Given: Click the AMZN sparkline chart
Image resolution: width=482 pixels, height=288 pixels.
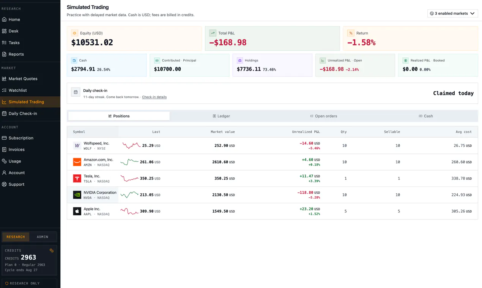Looking at the screenshot, I should pos(129,162).
